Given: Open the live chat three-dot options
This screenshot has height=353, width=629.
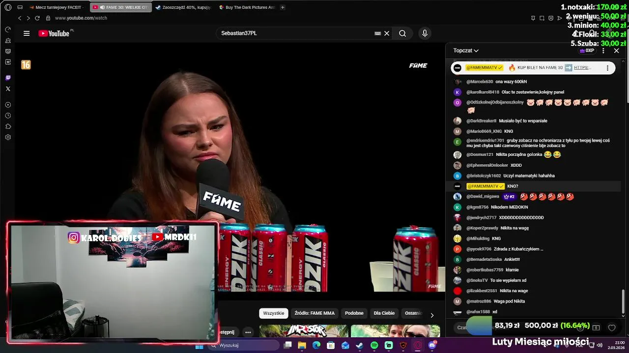Looking at the screenshot, I should pos(603,50).
